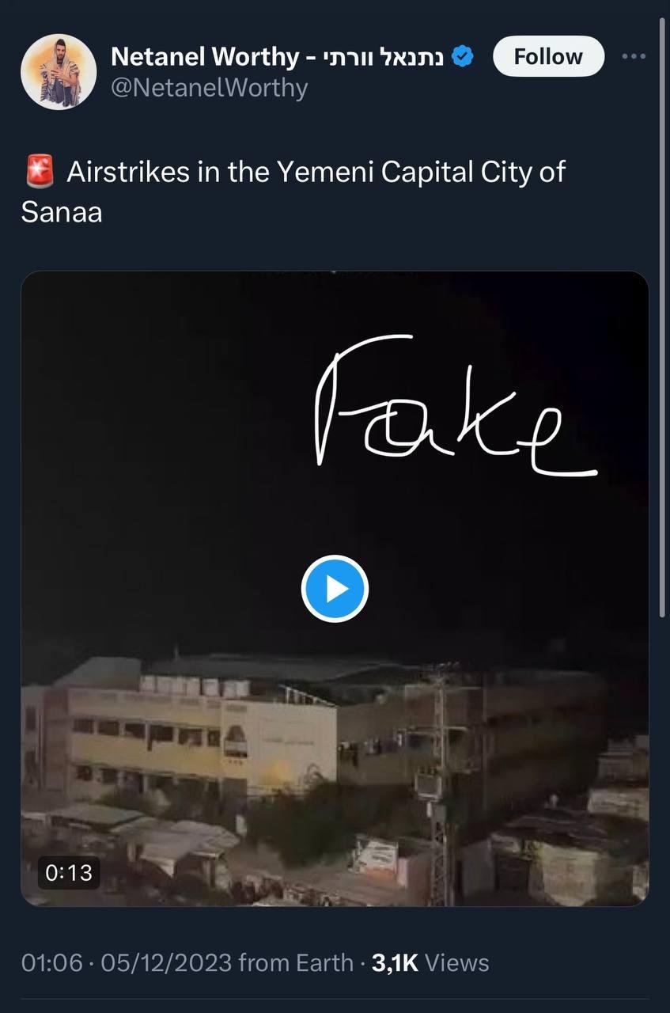Follow the Netanel Worthy account
This screenshot has height=1013, width=670.
click(x=547, y=57)
